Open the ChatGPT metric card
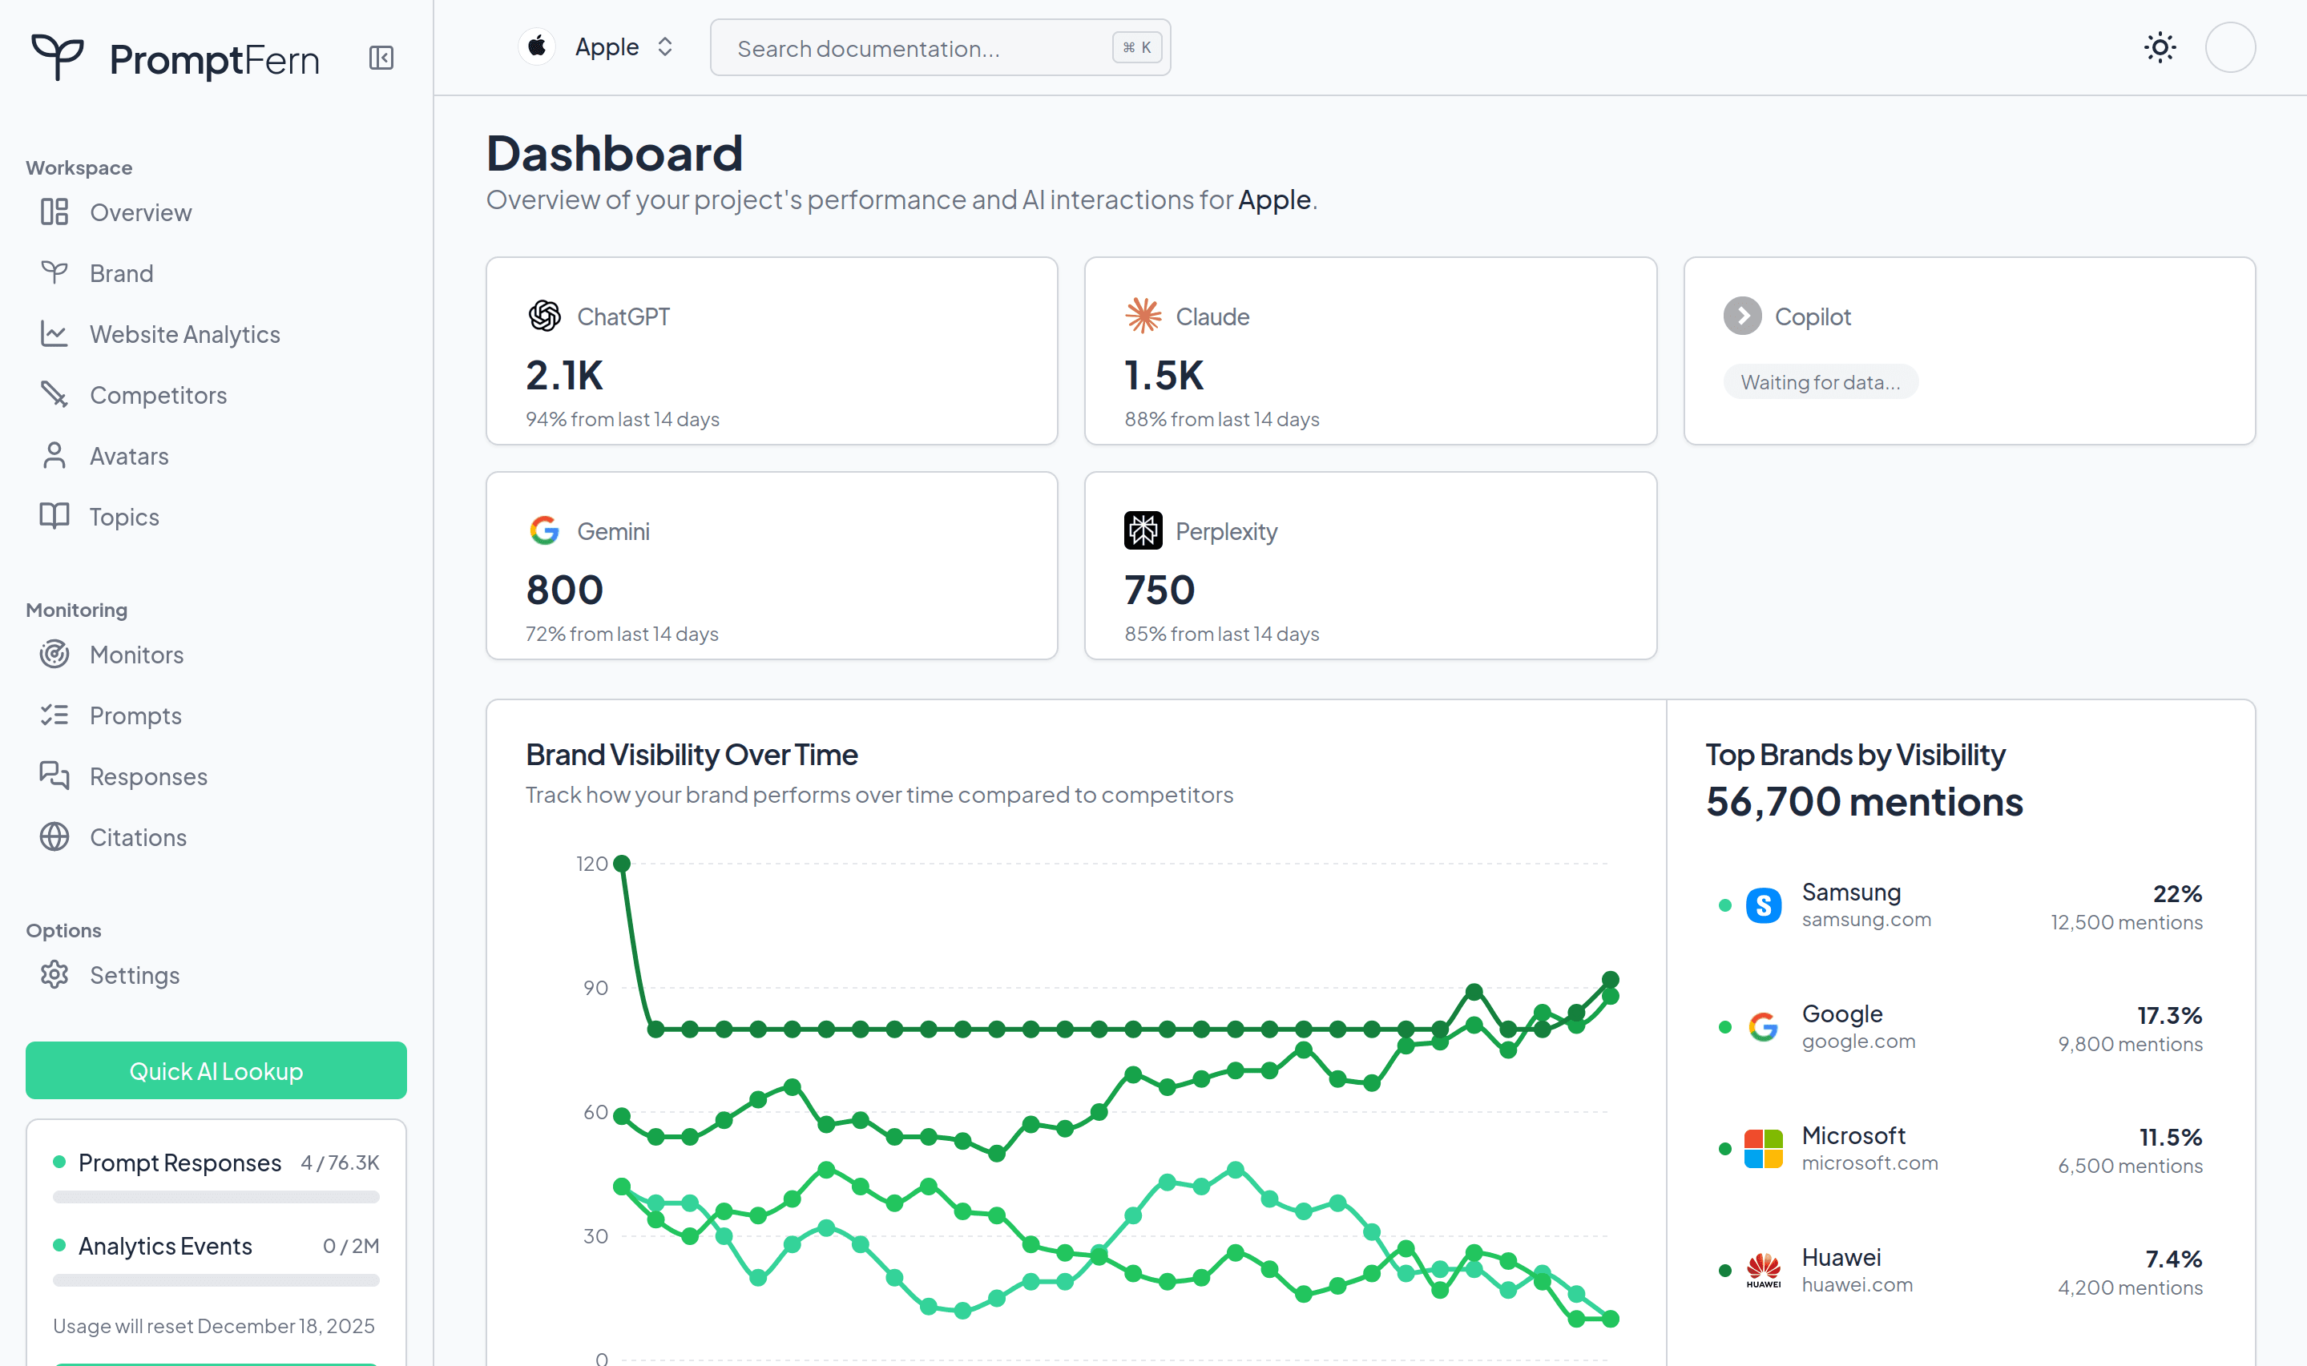The height and width of the screenshot is (1366, 2307). 772,352
